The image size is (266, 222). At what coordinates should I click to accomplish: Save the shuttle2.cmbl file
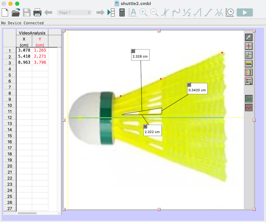[x=27, y=12]
